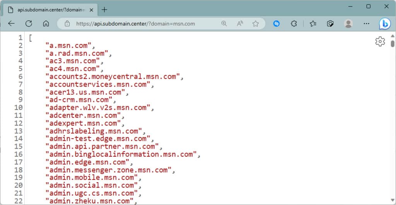Click "admin-test.edge.msn.com" entry
396x205 pixels.
[98, 139]
